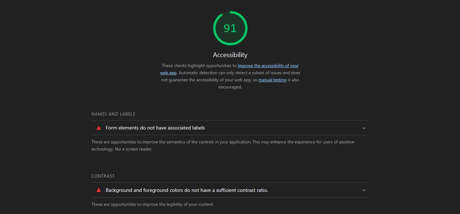460x214 pixels.
Task: Click the chevron on the labels audit row
Action: tap(364, 128)
